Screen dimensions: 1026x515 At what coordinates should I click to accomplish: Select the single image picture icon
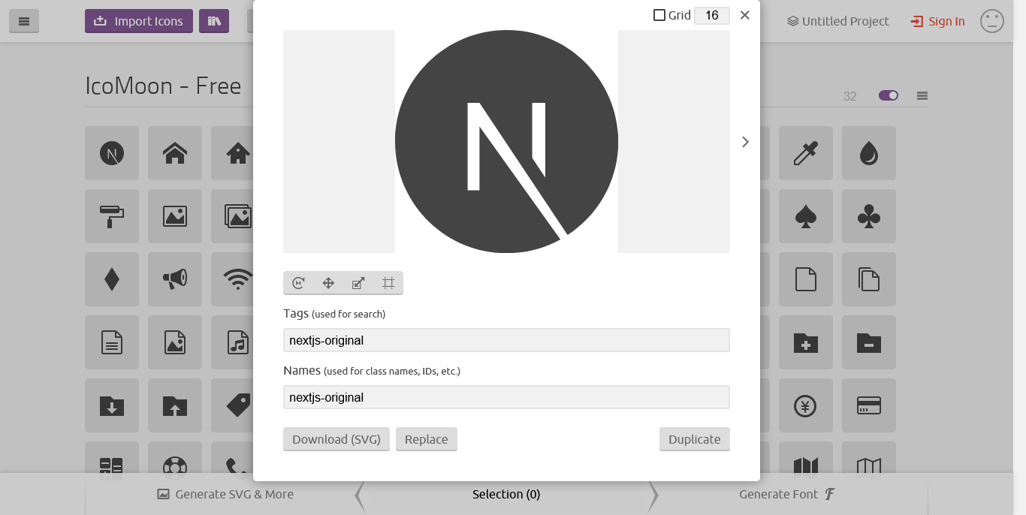click(x=175, y=216)
